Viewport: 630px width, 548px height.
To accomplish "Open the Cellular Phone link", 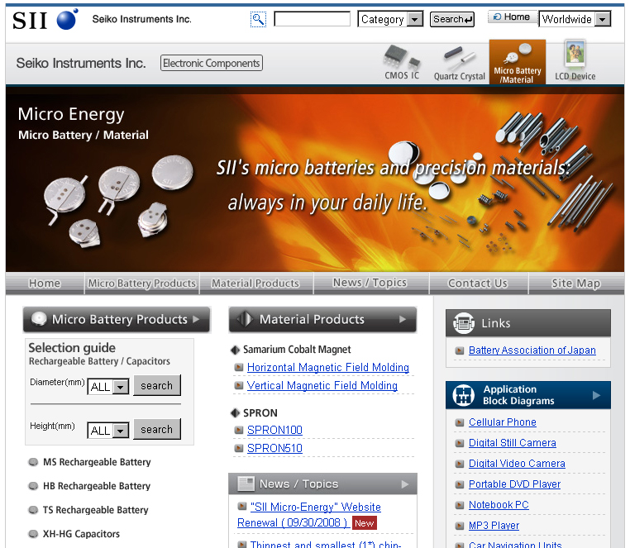I will [x=502, y=422].
